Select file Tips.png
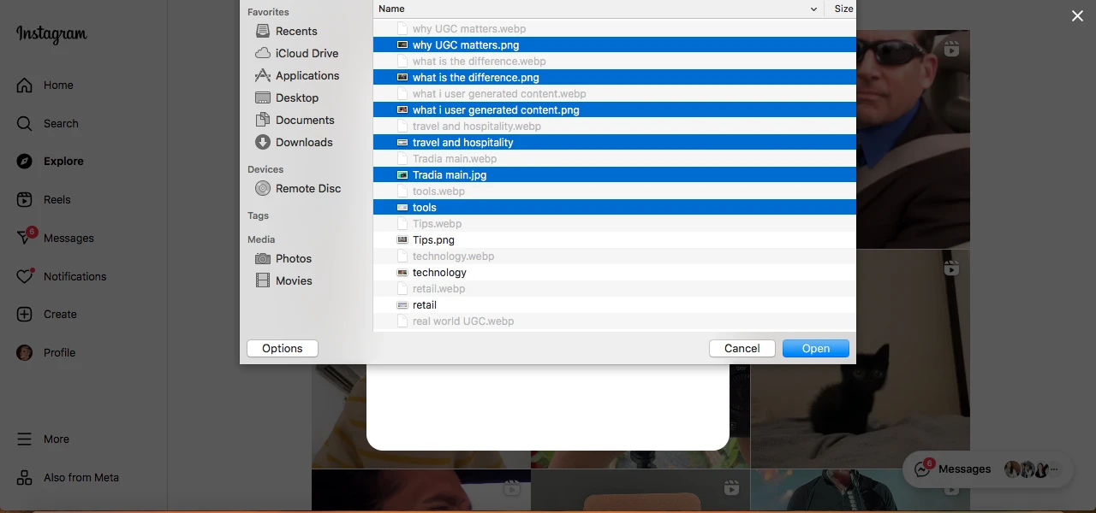 pyautogui.click(x=614, y=240)
